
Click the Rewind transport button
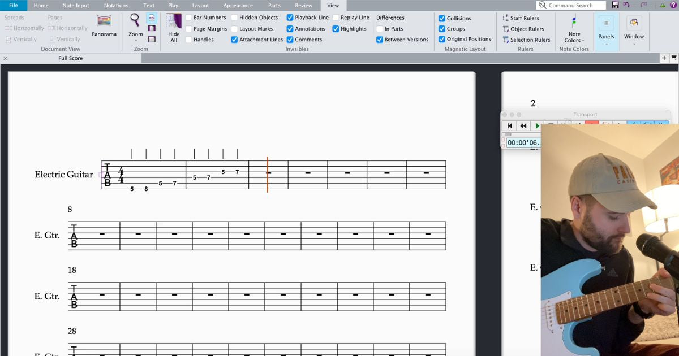coord(523,125)
